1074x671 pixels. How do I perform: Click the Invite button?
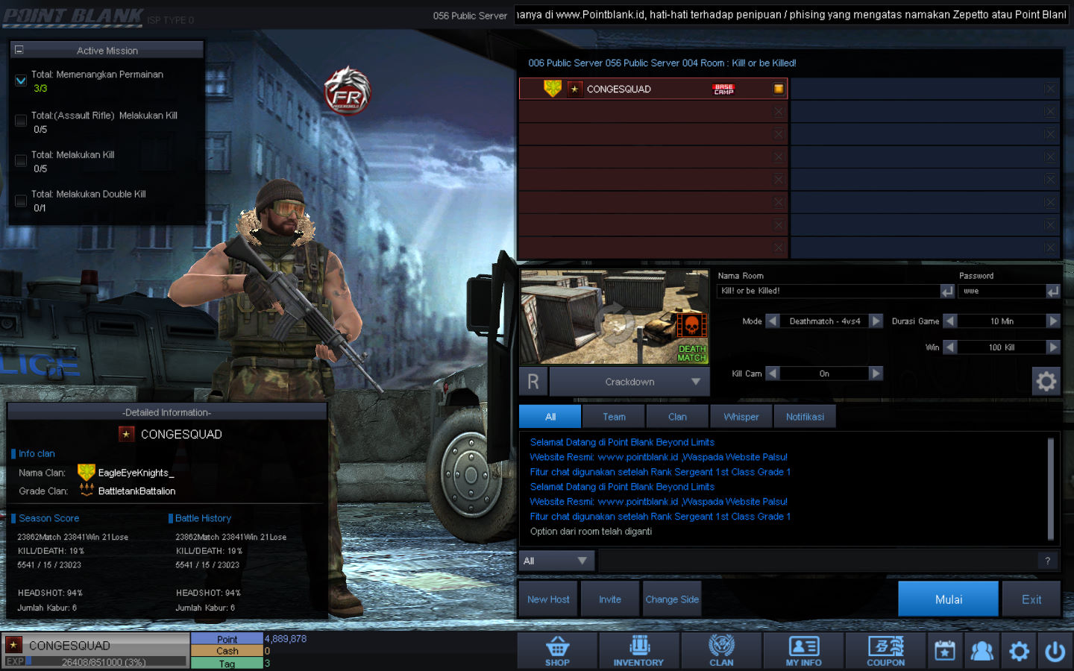point(610,599)
